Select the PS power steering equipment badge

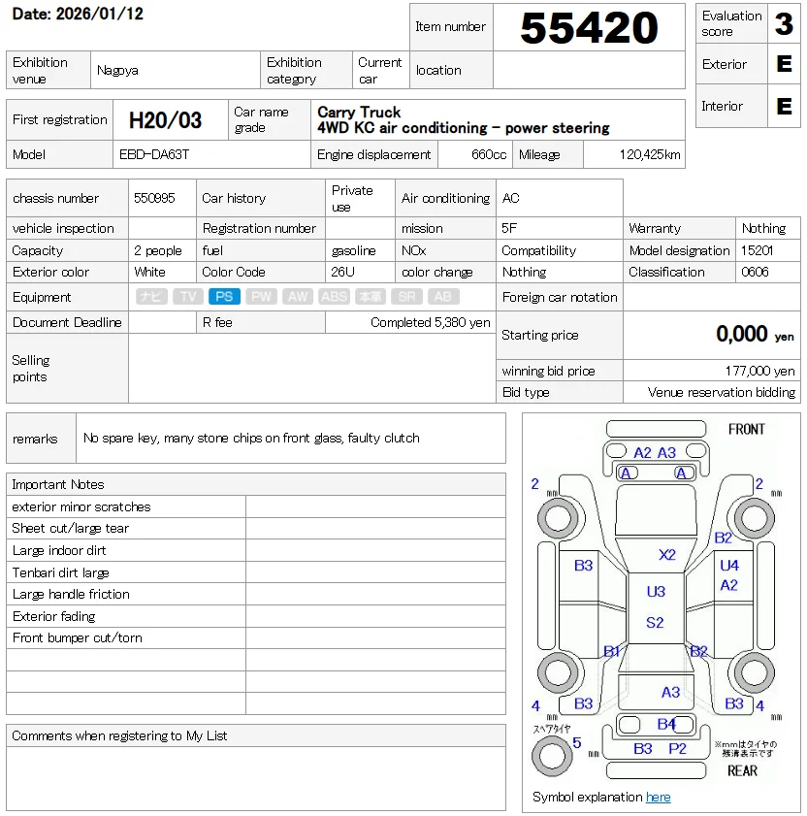coord(224,296)
